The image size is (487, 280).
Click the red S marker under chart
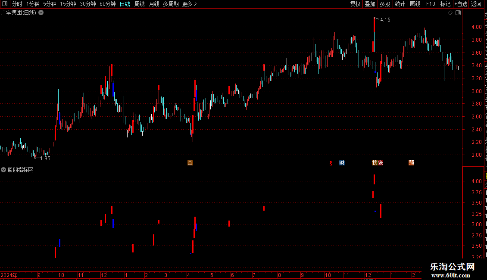(x=331, y=163)
